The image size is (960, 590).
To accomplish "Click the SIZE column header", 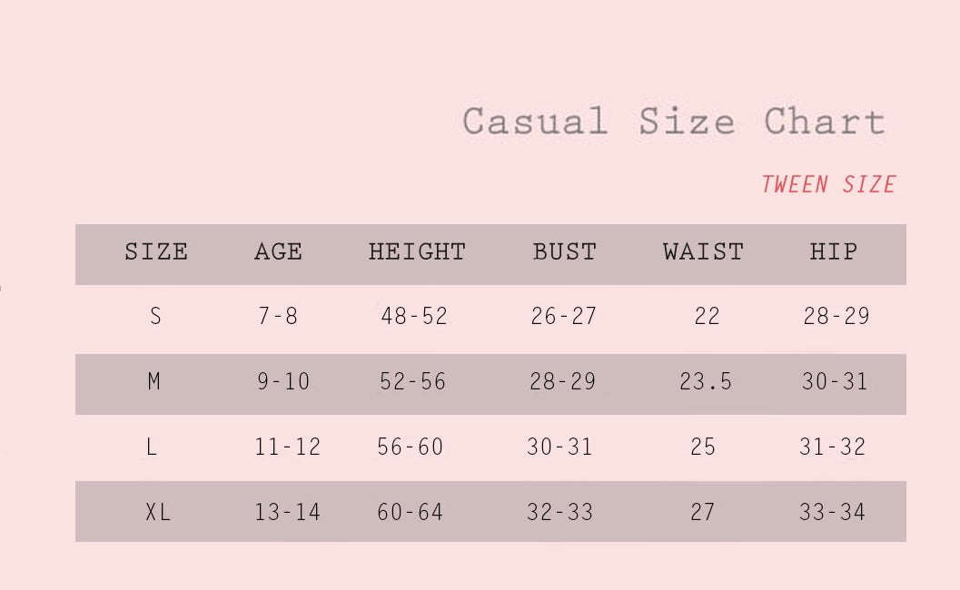I will click(156, 251).
